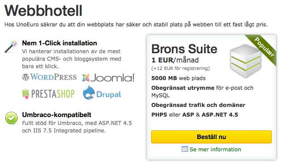Click the +12 EUR registration note
The width and height of the screenshot is (282, 165).
click(181, 68)
